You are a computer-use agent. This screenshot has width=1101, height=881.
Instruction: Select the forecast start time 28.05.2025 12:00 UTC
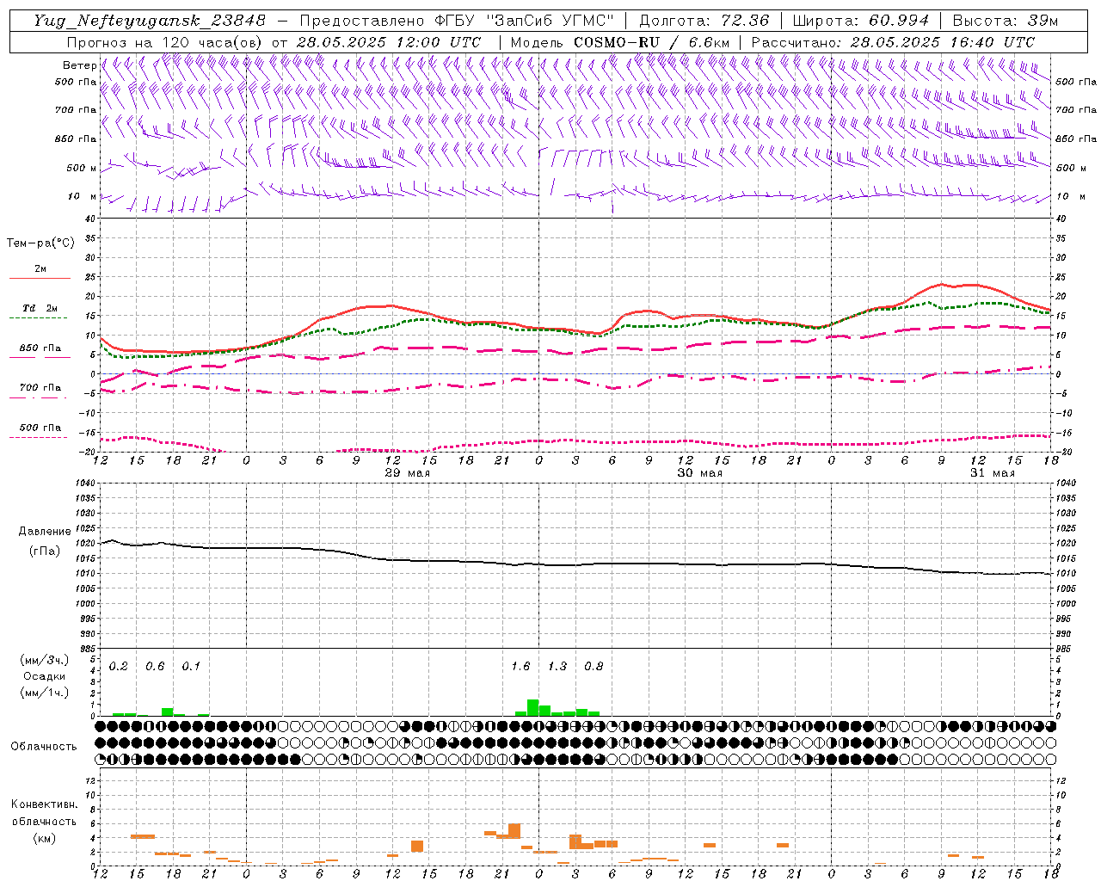pos(389,42)
